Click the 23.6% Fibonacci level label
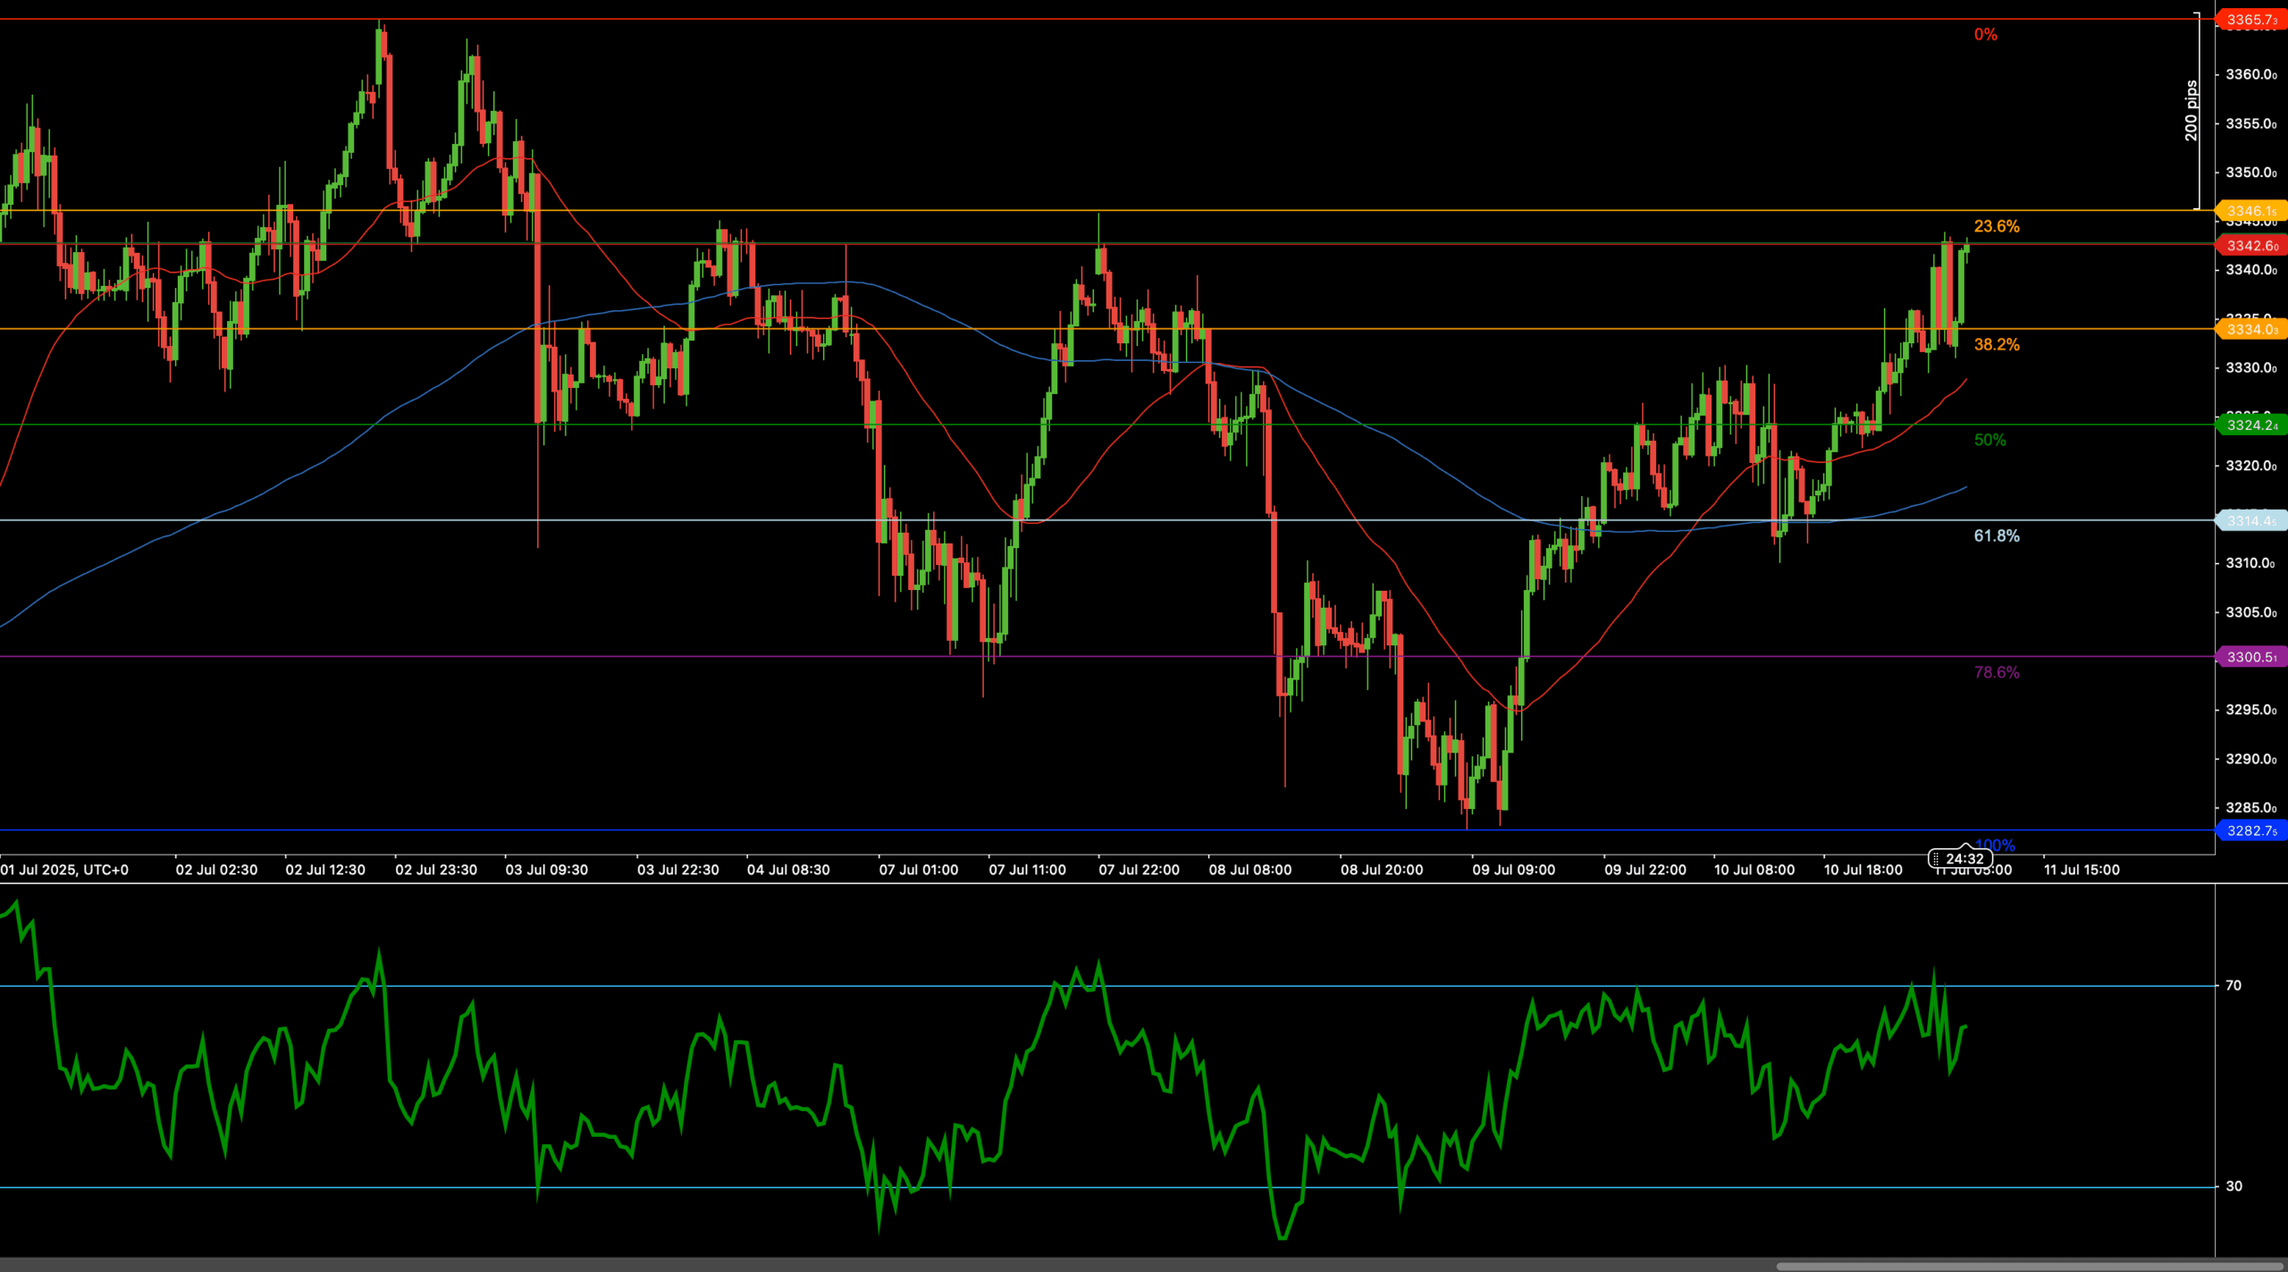 [1997, 226]
